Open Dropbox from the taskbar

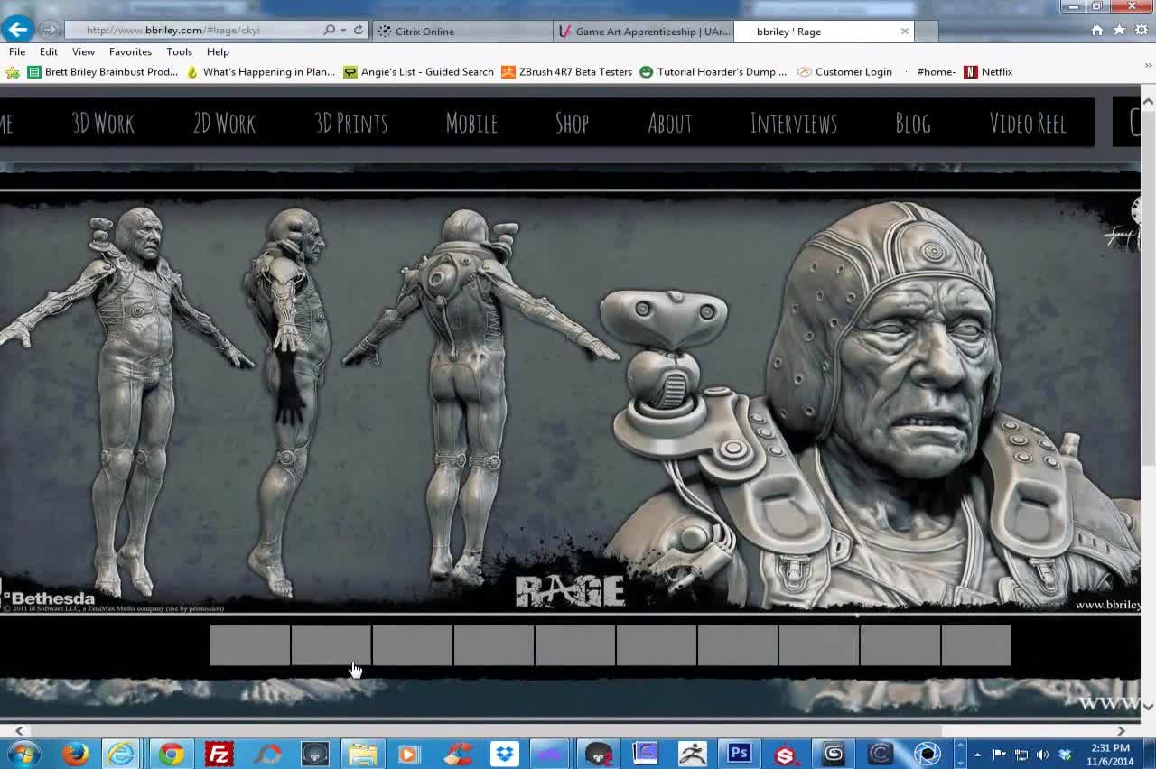coord(504,753)
